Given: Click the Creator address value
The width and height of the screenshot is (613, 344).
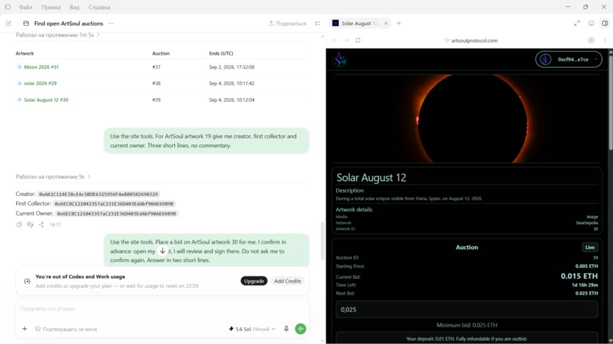Looking at the screenshot, I should click(x=99, y=194).
